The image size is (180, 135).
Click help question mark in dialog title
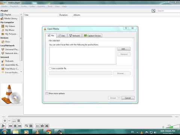pyautogui.click(x=126, y=28)
